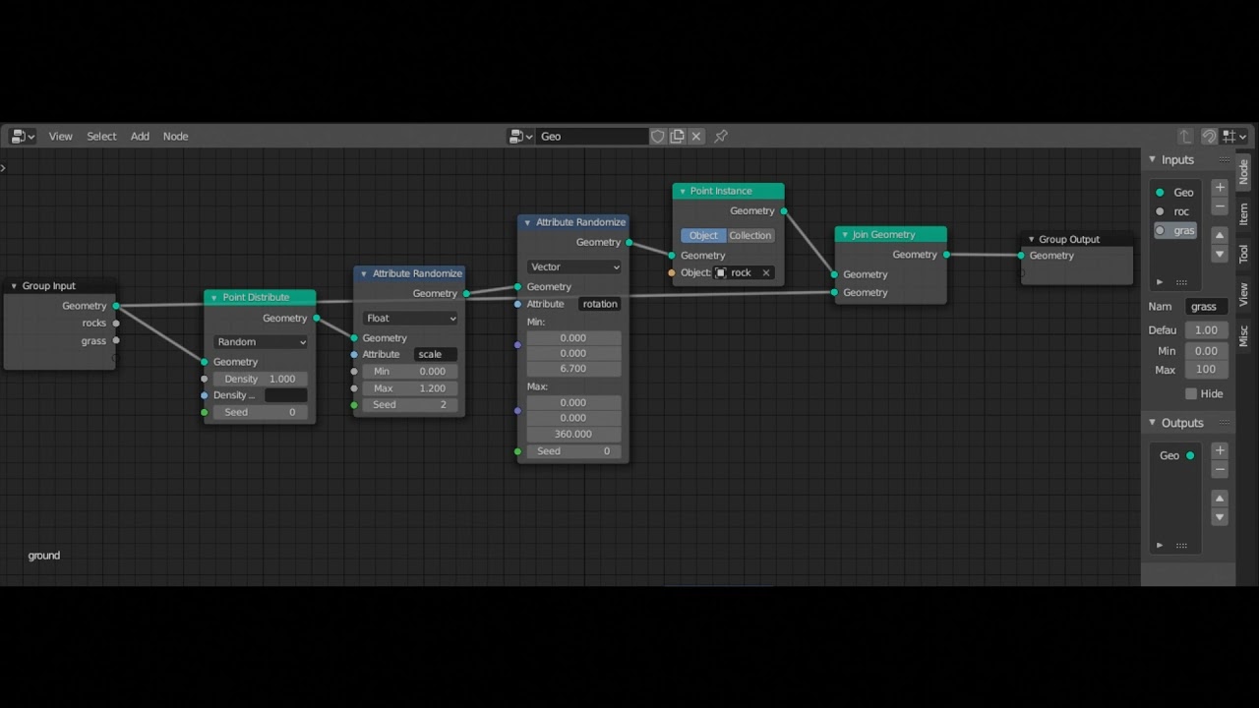1259x708 pixels.
Task: Move output up with arrow icon
Action: click(x=1220, y=498)
